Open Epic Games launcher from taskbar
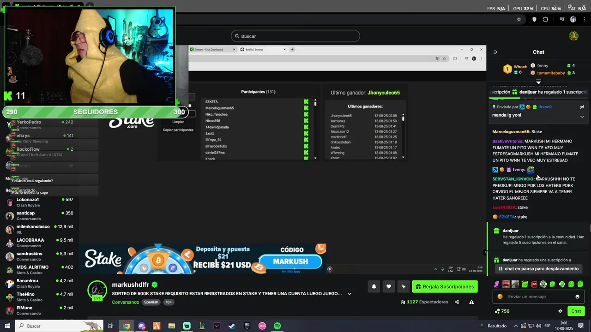 (247, 326)
